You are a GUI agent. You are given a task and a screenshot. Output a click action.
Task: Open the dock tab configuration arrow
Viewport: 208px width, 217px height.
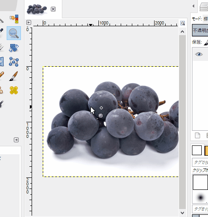(x=193, y=6)
